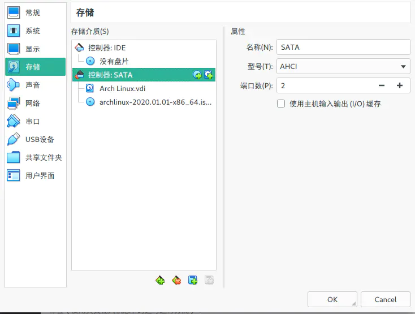
Task: Open the 网络 (Network) settings category
Action: coord(35,103)
